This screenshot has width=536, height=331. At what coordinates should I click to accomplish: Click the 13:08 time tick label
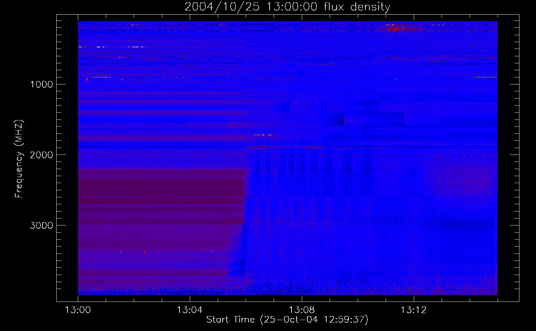click(302, 310)
